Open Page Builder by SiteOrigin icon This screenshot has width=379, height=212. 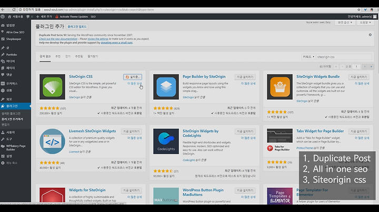[x=166, y=87]
